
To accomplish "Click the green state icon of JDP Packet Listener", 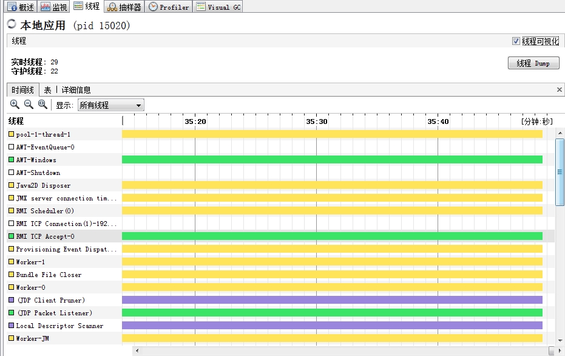I will (11, 313).
